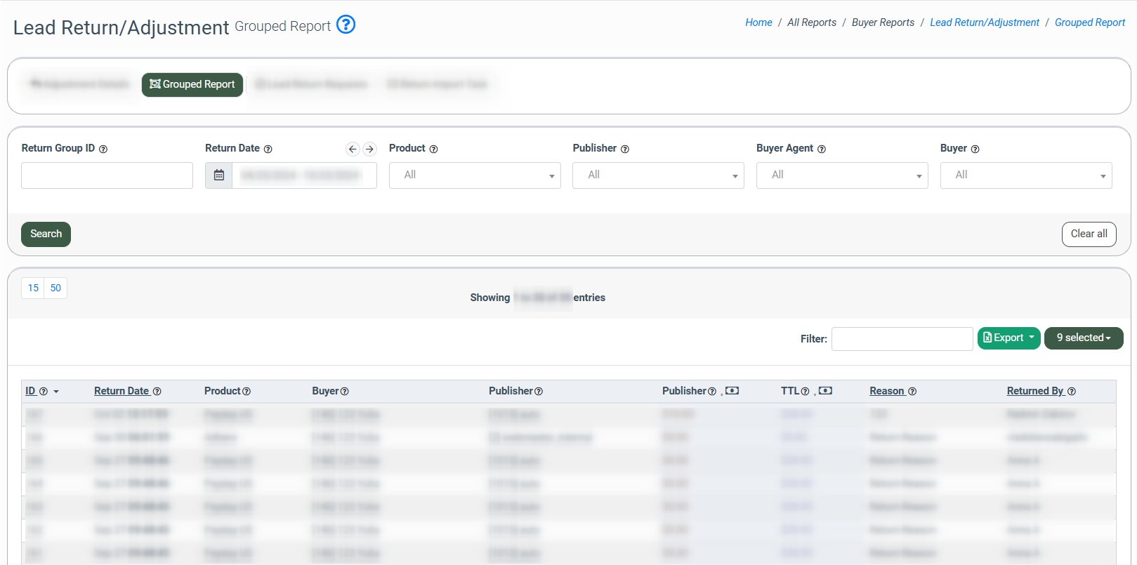The width and height of the screenshot is (1137, 565).
Task: Click the Buyer Agent filter help icon
Action: pyautogui.click(x=822, y=149)
